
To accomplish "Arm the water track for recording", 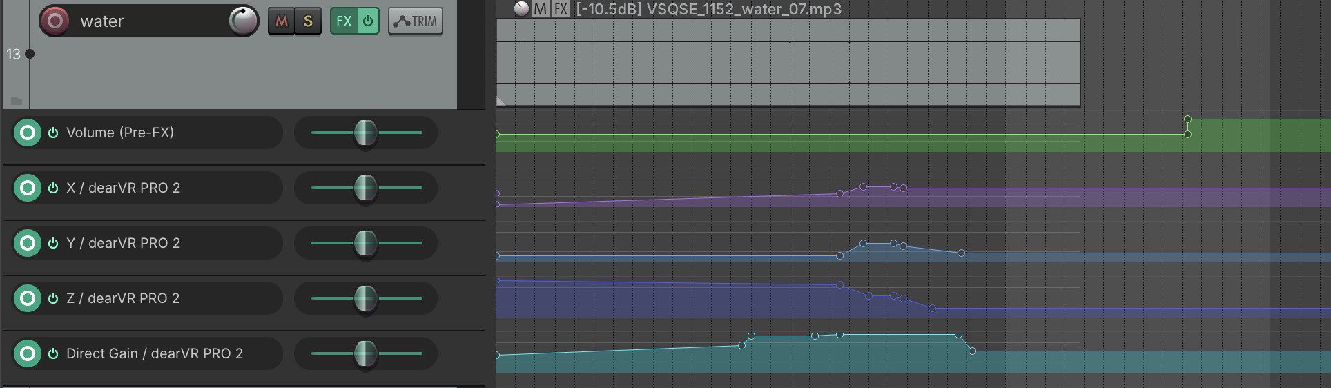I will (x=55, y=21).
